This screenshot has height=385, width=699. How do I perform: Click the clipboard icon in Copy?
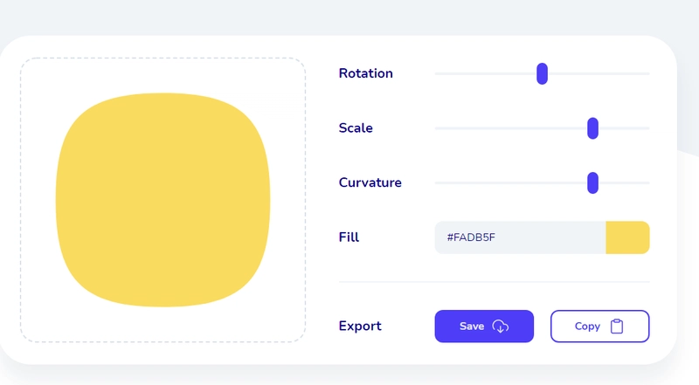click(617, 327)
